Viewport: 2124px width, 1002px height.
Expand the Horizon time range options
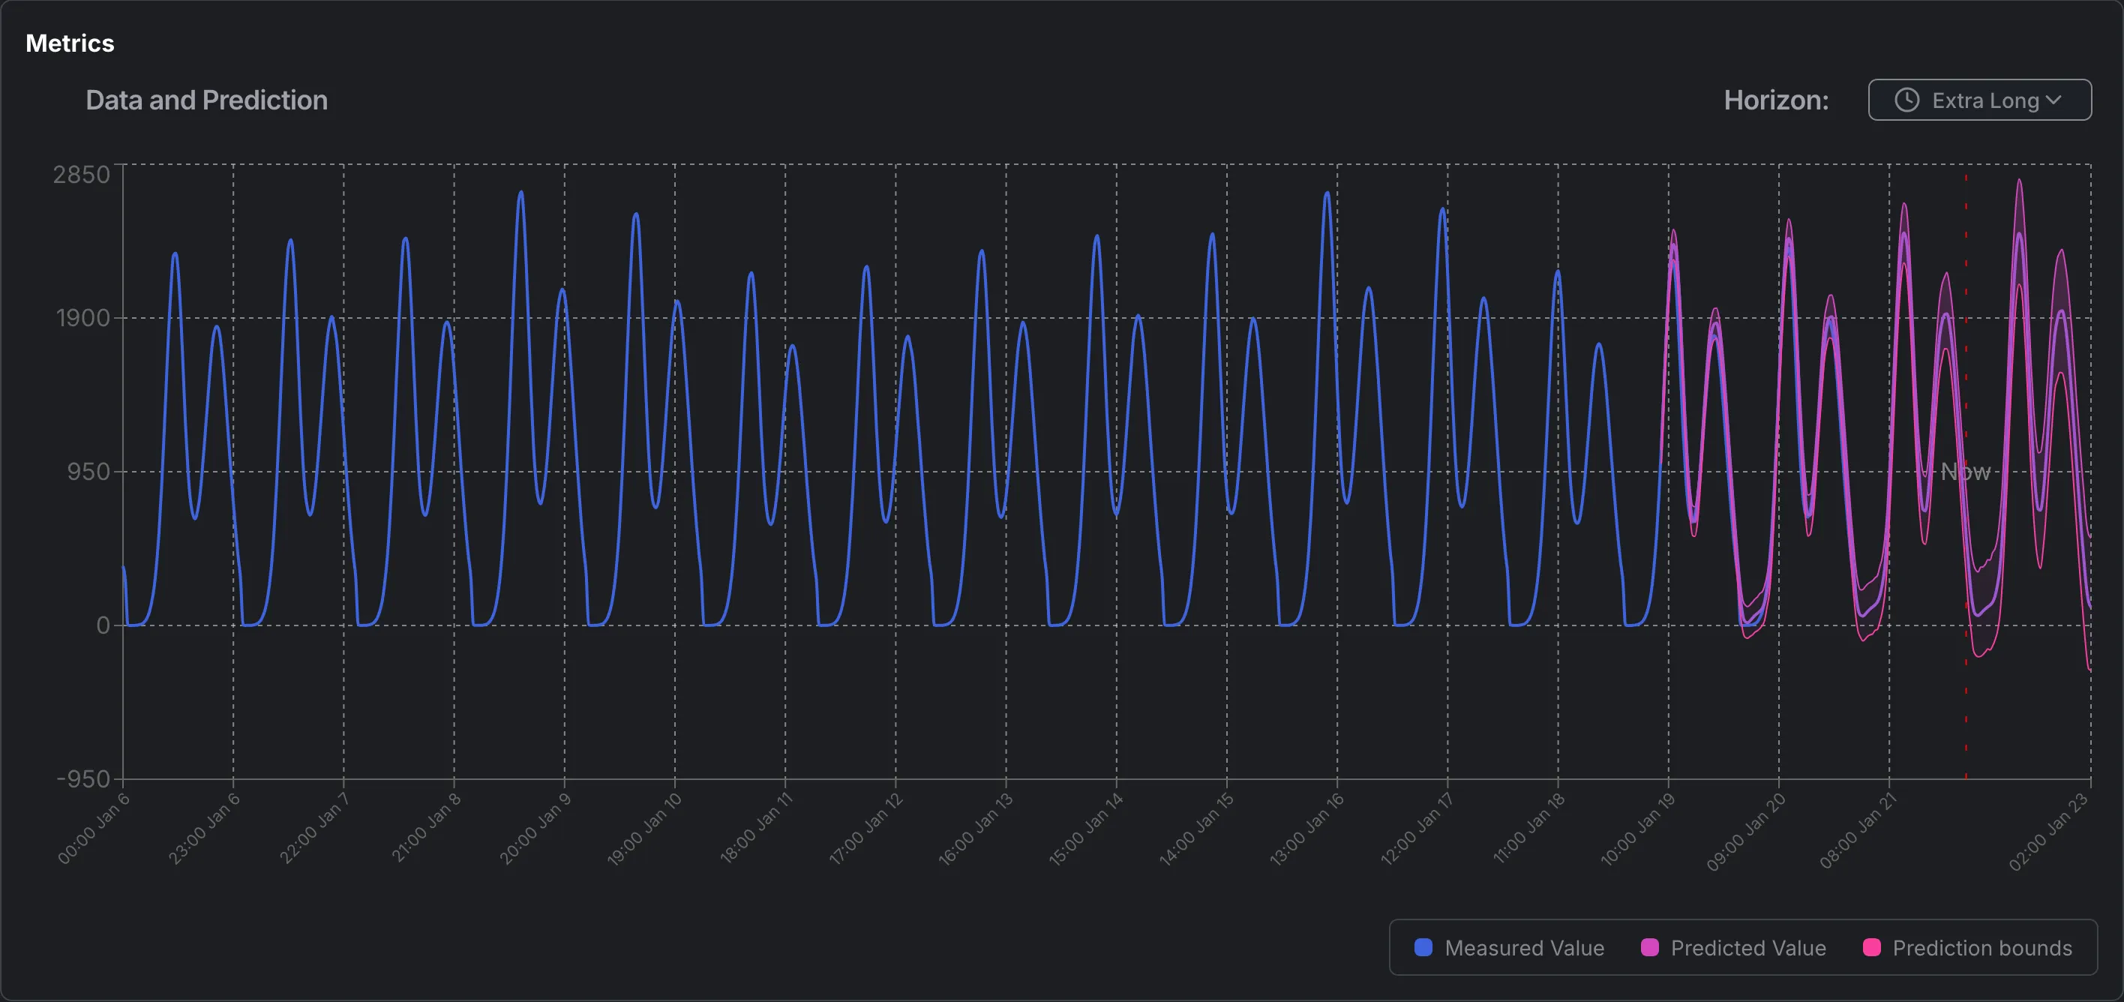[1980, 100]
